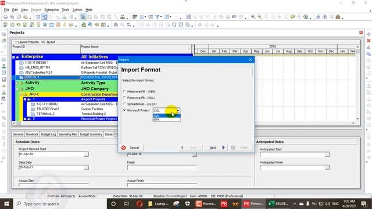Collapse the Airport Projects node numbered 1
372x209 pixels.
[x=25, y=99]
